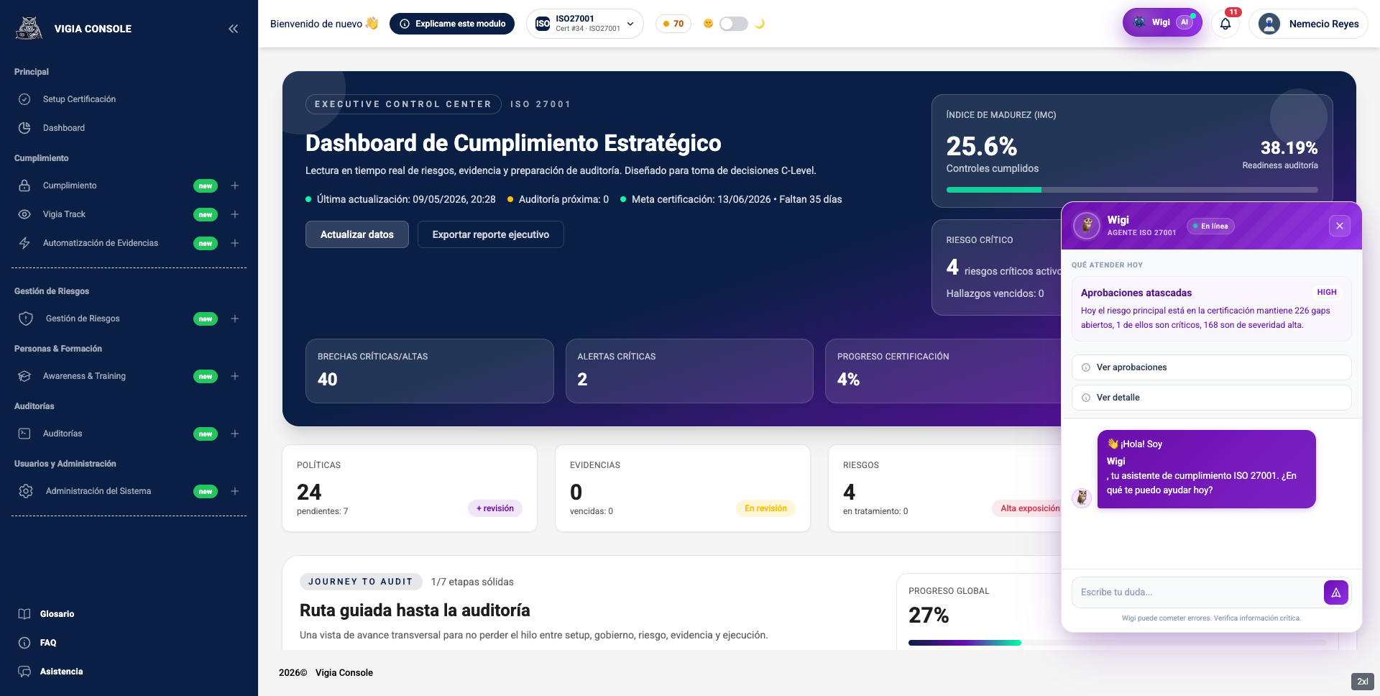Image resolution: width=1380 pixels, height=696 pixels.
Task: Select Ver aprobaciones in Wigi panel
Action: click(x=1211, y=367)
